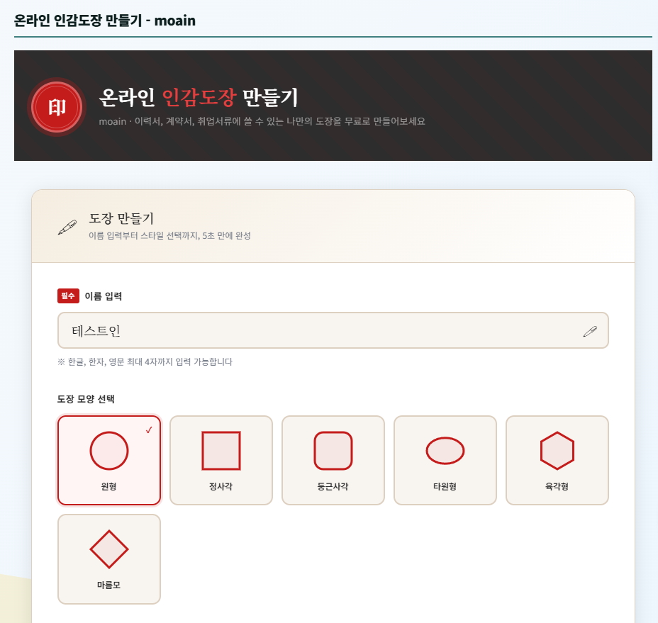
Task: Click the 최대 4자까지 입력 가능 hint text
Action: click(145, 362)
